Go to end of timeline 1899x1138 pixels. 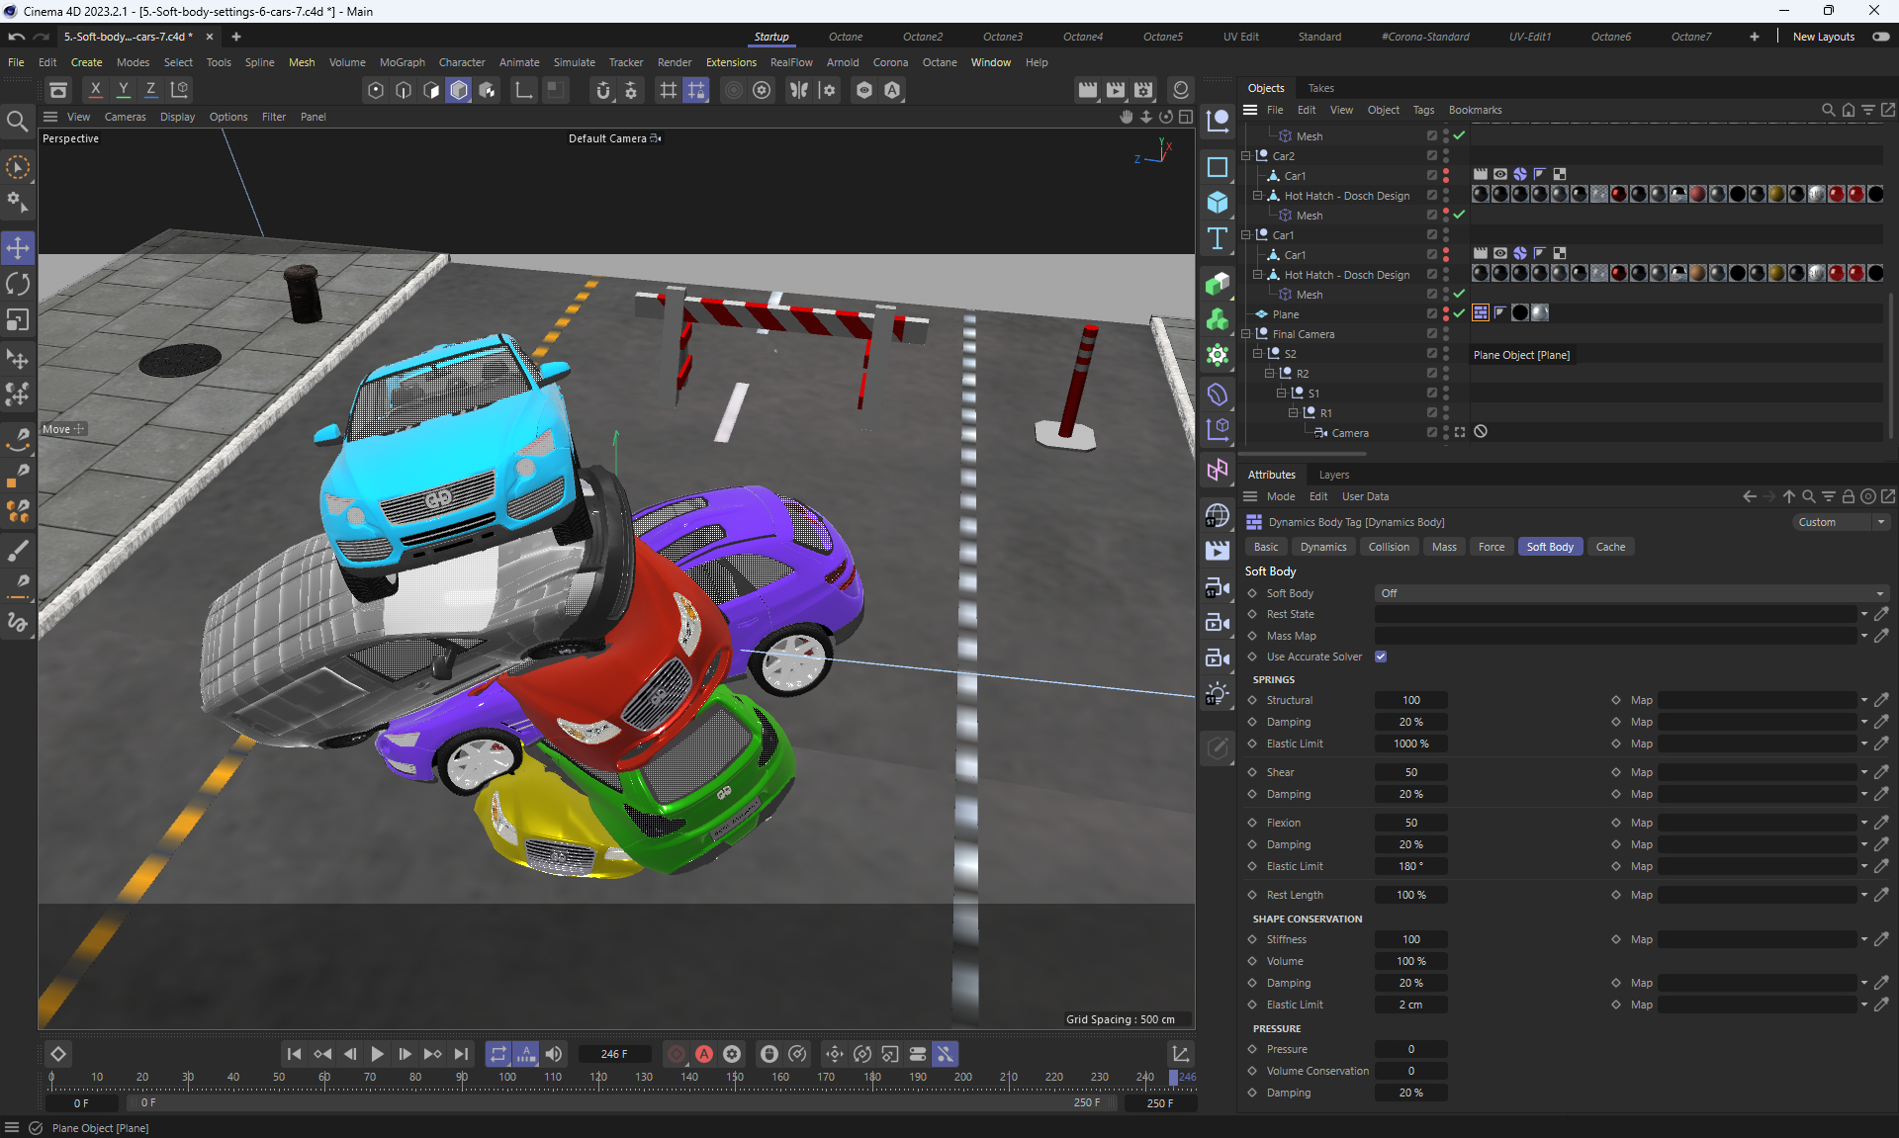[x=461, y=1054]
